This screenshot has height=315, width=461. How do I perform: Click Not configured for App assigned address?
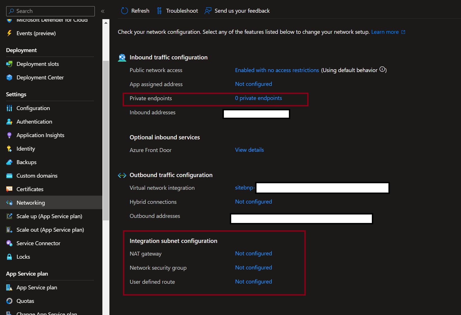click(253, 84)
